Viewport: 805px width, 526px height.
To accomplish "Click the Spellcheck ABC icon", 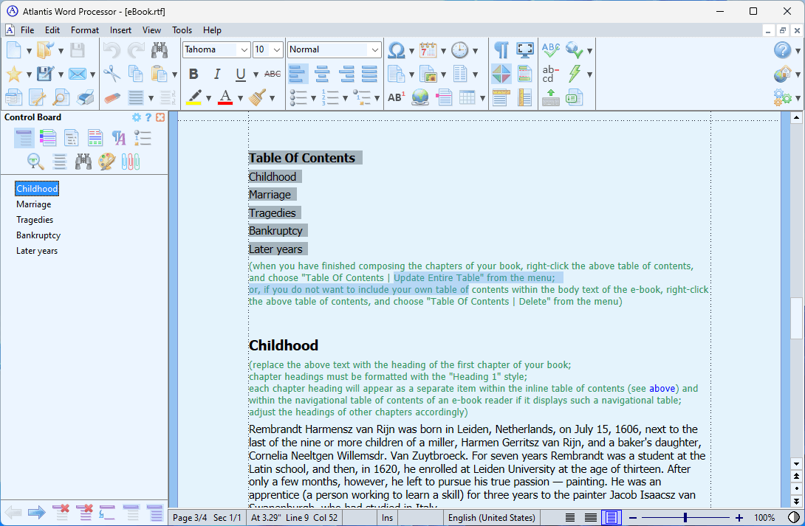I will tap(550, 50).
